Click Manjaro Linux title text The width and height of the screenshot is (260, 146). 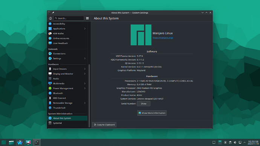coord(163,33)
